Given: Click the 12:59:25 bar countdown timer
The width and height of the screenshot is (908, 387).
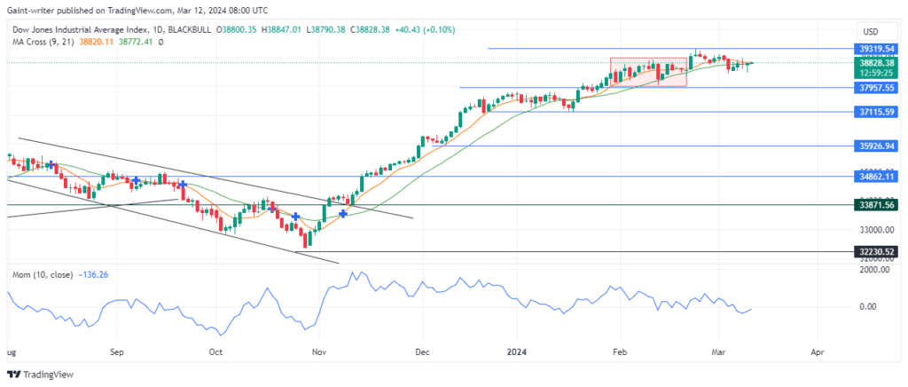Looking at the screenshot, I should [878, 73].
